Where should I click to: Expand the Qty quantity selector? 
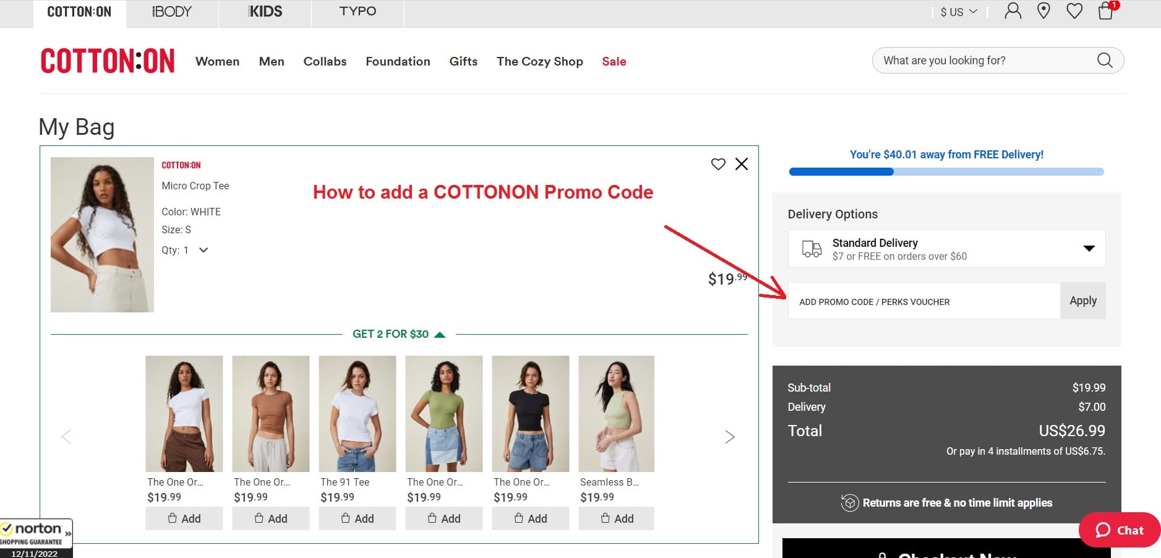tap(204, 250)
